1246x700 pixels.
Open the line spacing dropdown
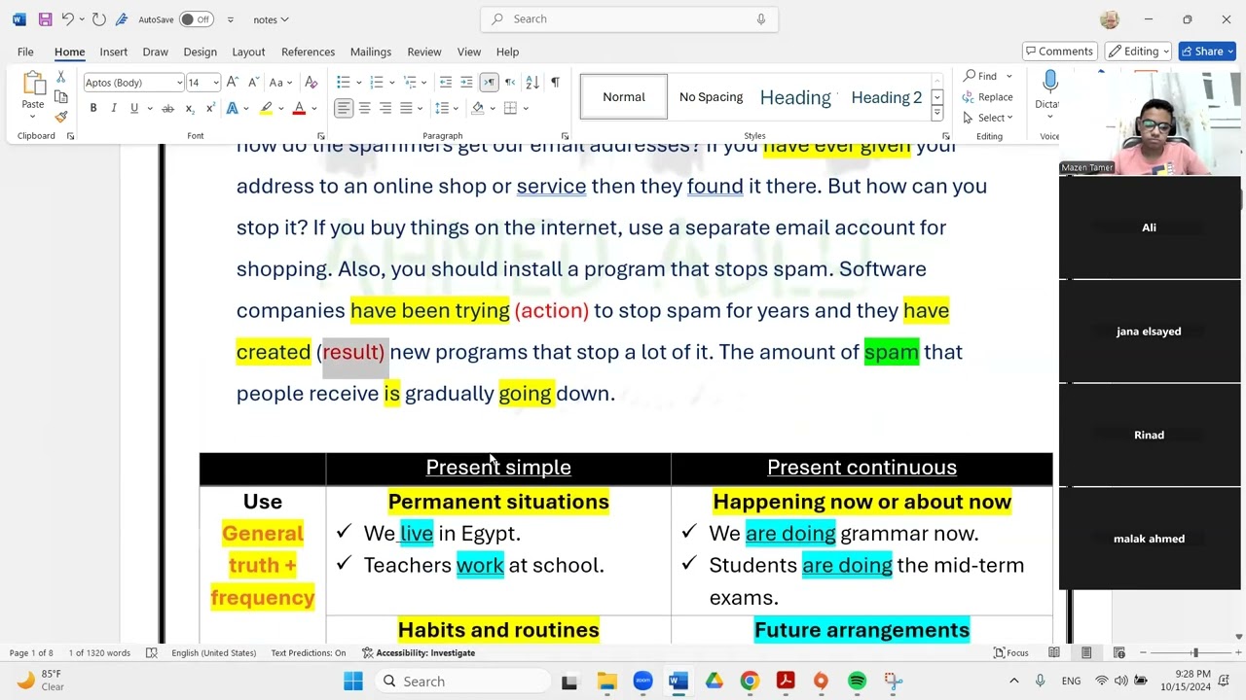445,108
